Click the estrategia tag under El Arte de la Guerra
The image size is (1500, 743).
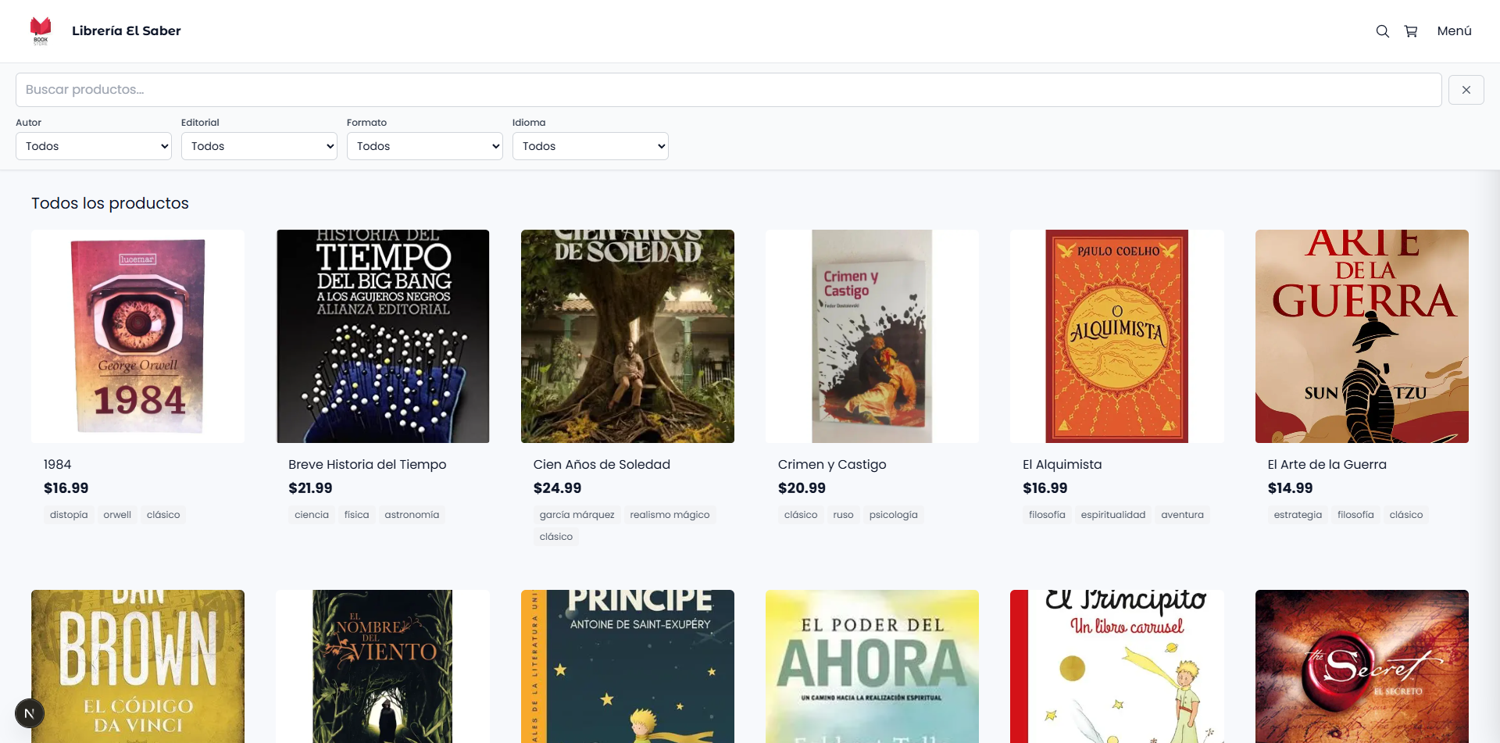(1297, 514)
